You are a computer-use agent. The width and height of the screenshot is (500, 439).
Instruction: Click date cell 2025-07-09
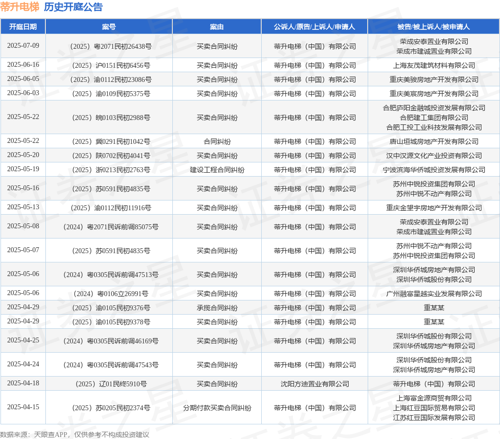tap(23, 45)
